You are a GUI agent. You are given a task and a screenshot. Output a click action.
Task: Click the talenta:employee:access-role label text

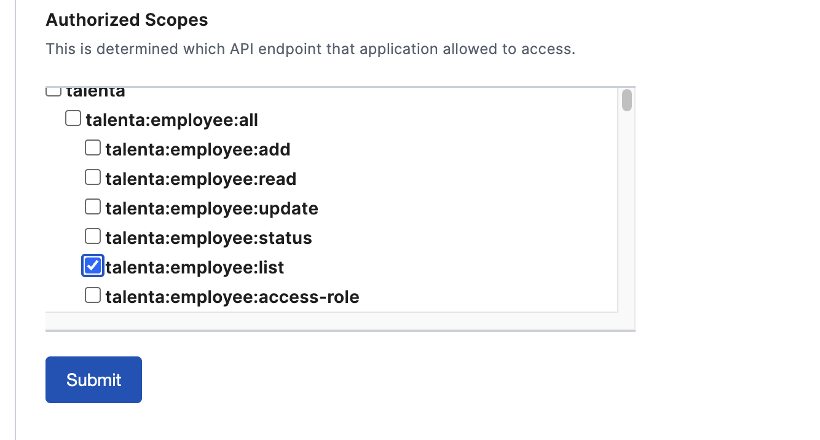pyautogui.click(x=232, y=297)
